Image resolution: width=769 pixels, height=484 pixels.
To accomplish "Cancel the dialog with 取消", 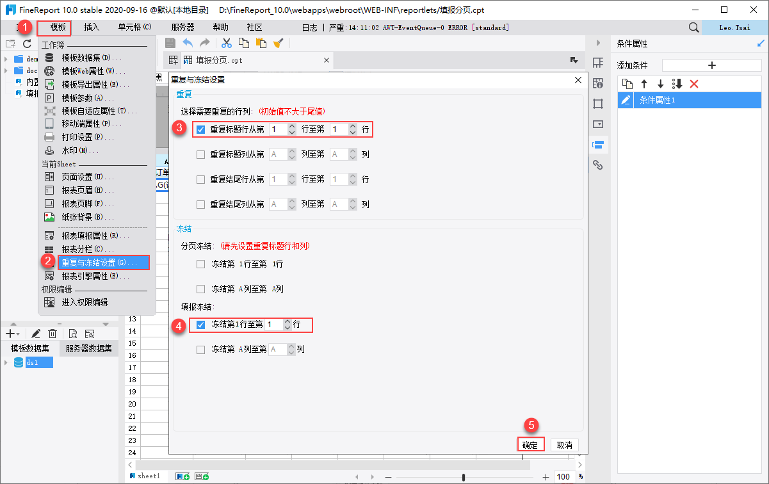I will [x=564, y=444].
